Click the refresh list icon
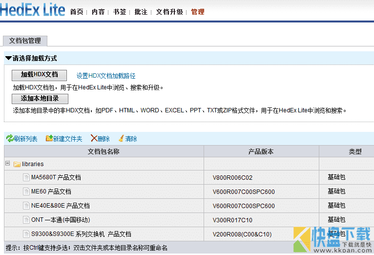Viewport: 374px width, 255px height. [10, 138]
